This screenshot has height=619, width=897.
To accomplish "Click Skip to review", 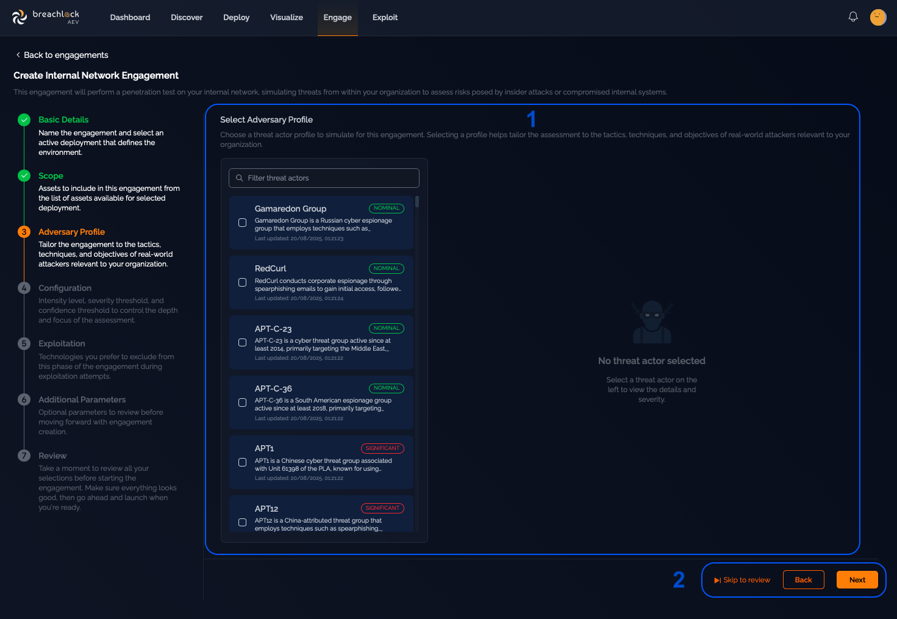I will (x=742, y=580).
